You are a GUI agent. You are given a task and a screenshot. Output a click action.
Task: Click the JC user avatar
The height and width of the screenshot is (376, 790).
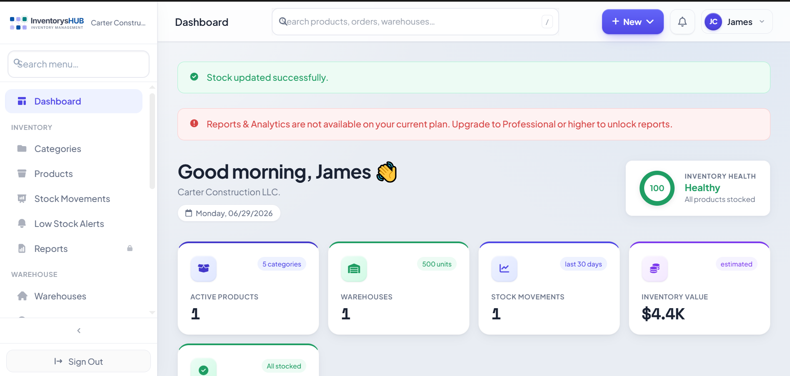point(713,22)
